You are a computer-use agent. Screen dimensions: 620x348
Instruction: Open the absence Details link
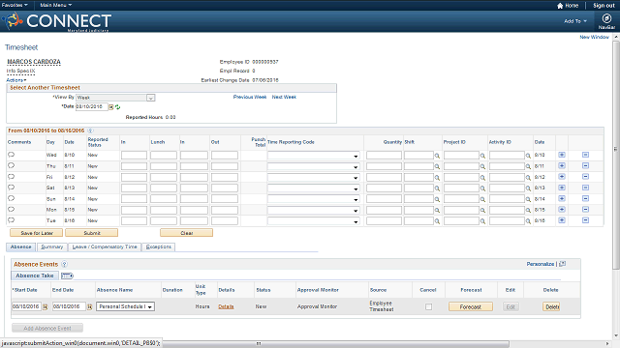(x=226, y=306)
